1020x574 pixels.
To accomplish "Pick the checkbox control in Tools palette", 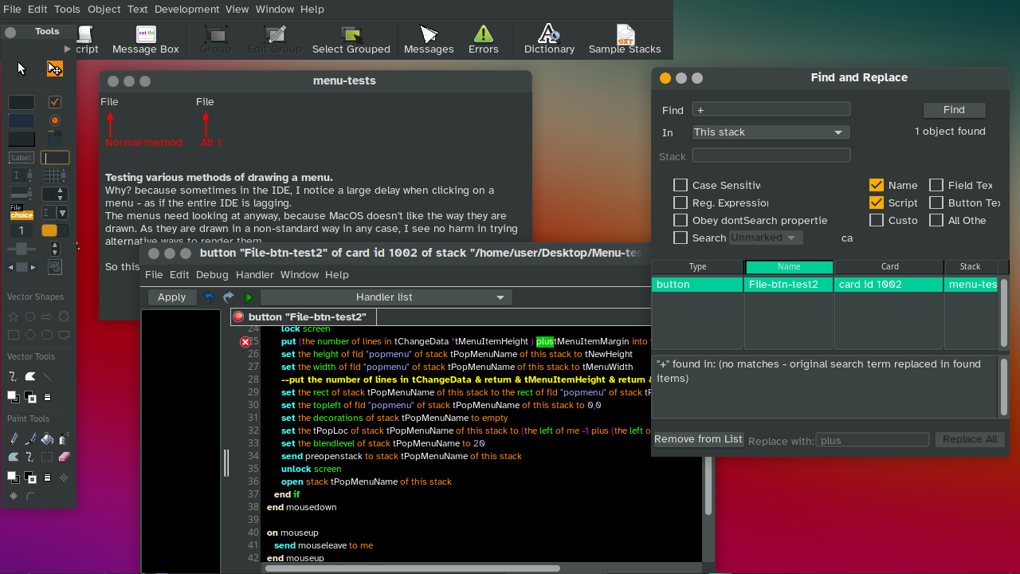I will (55, 102).
